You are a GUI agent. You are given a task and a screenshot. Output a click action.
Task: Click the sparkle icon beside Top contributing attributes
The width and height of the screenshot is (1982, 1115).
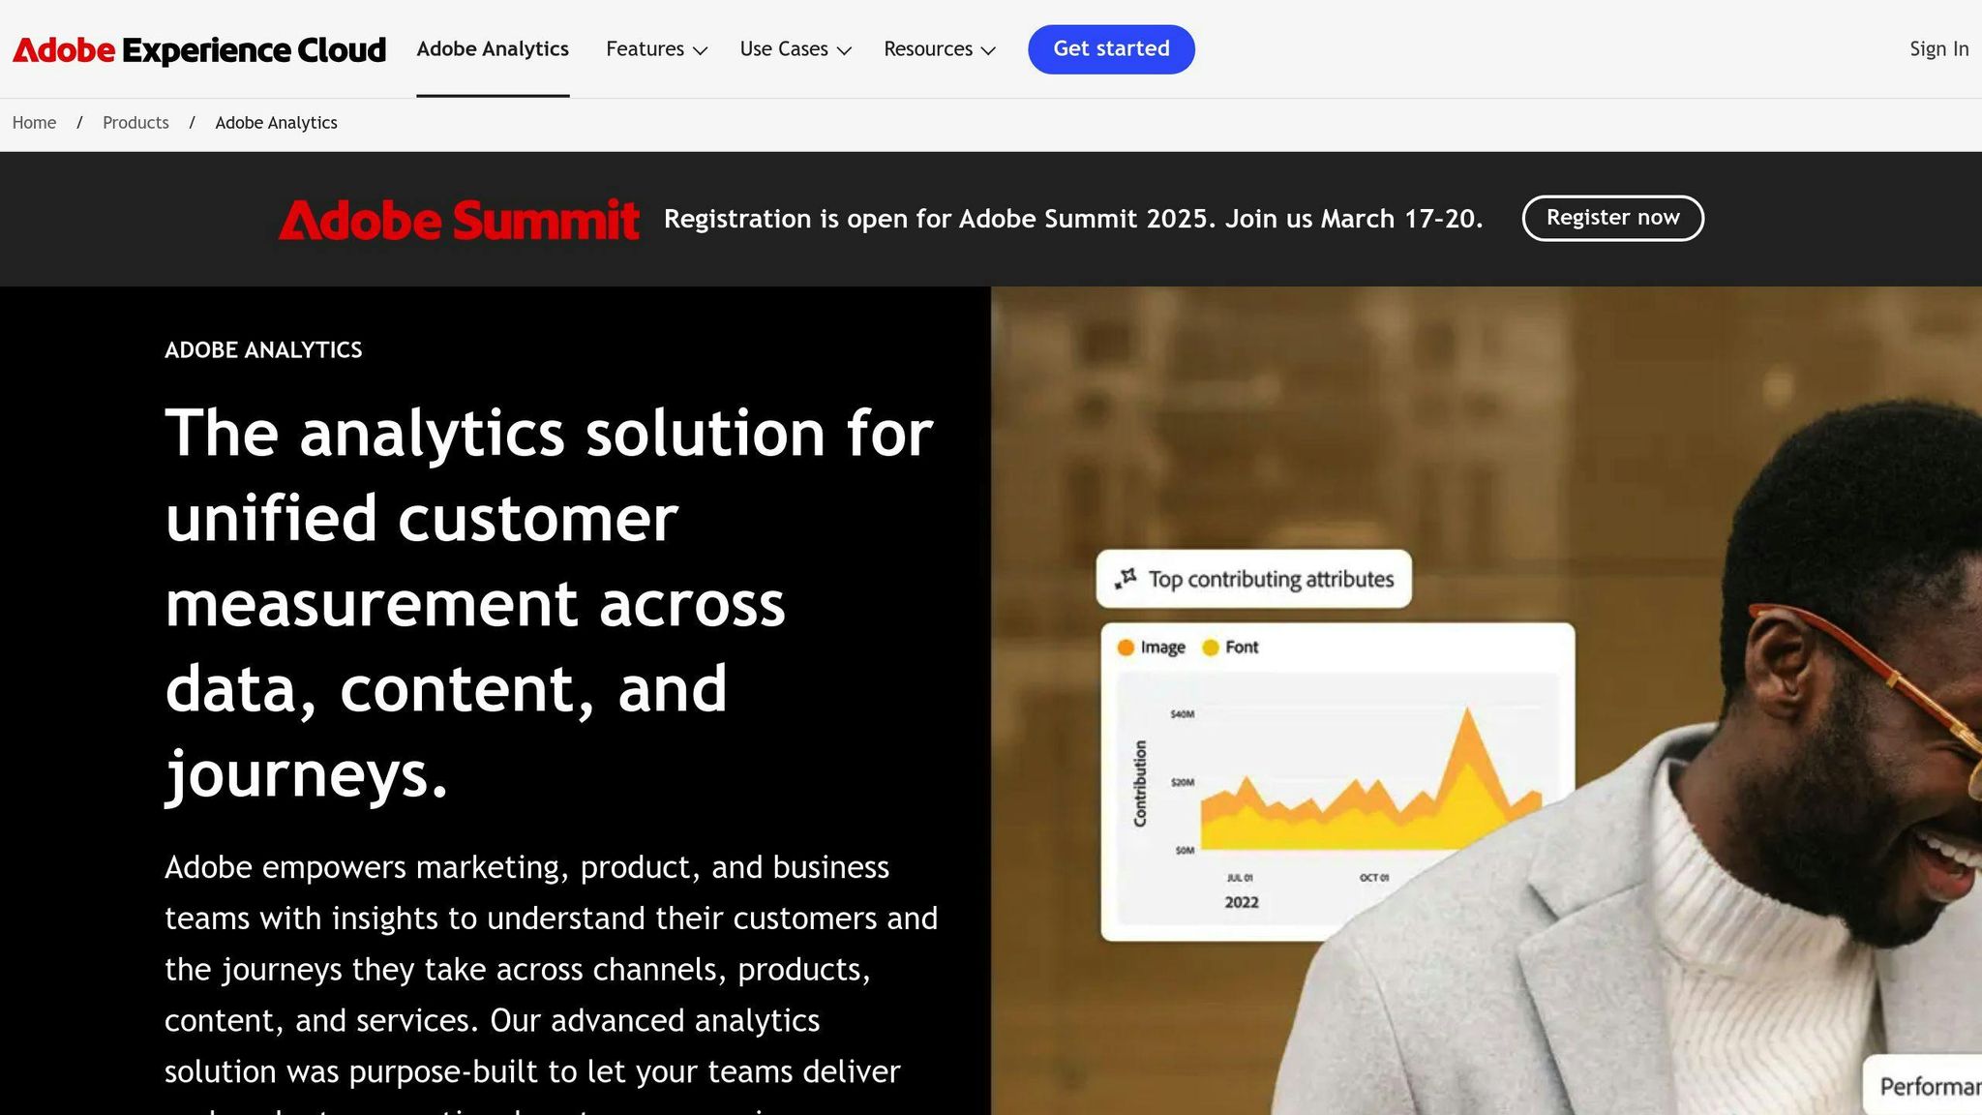coord(1126,578)
